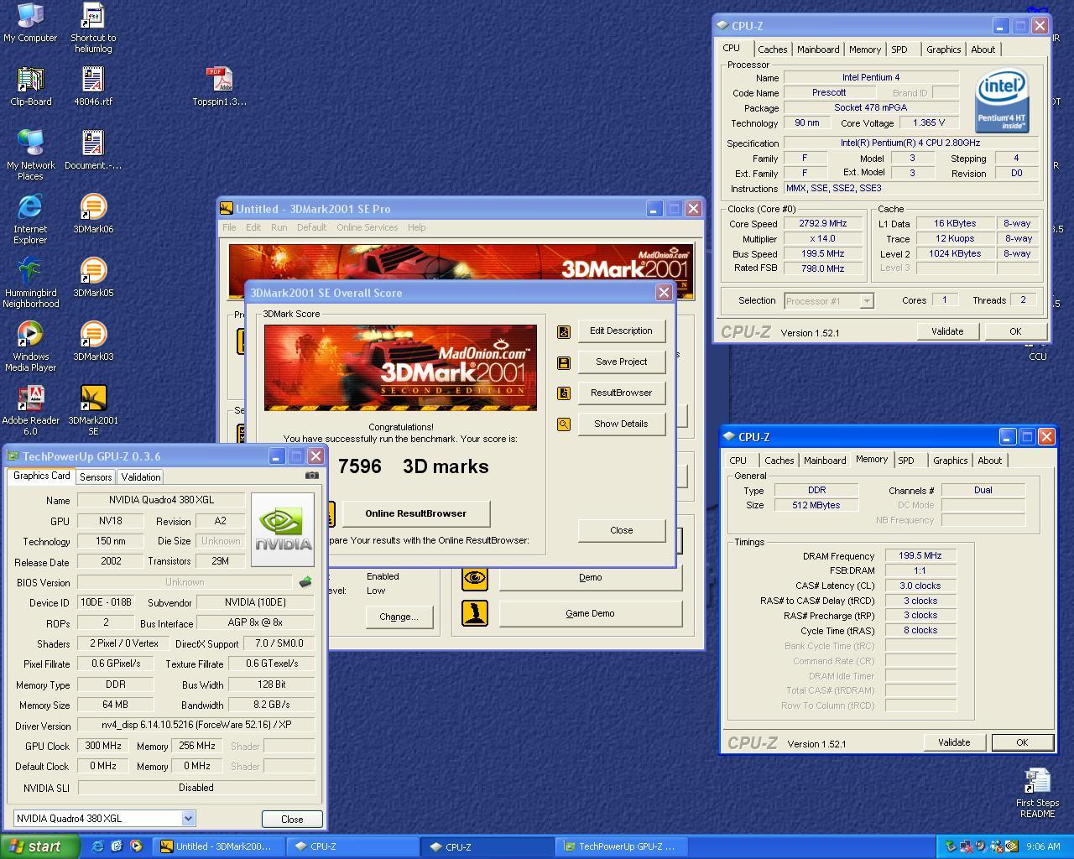Viewport: 1074px width, 859px height.
Task: Click Validate in top CPU-Z window
Action: pos(947,331)
